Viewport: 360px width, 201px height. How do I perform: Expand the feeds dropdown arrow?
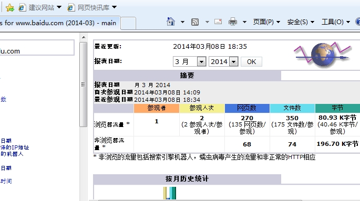pyautogui.click(x=207, y=22)
